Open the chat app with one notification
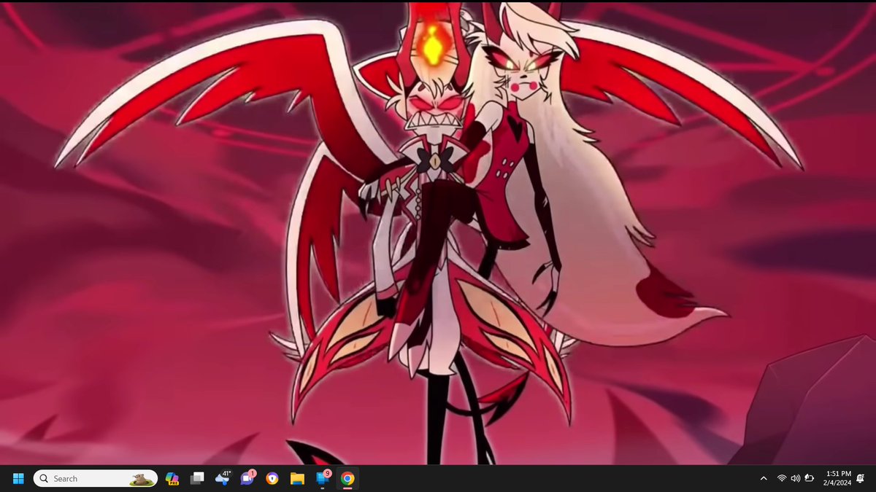876x492 pixels. coord(248,478)
